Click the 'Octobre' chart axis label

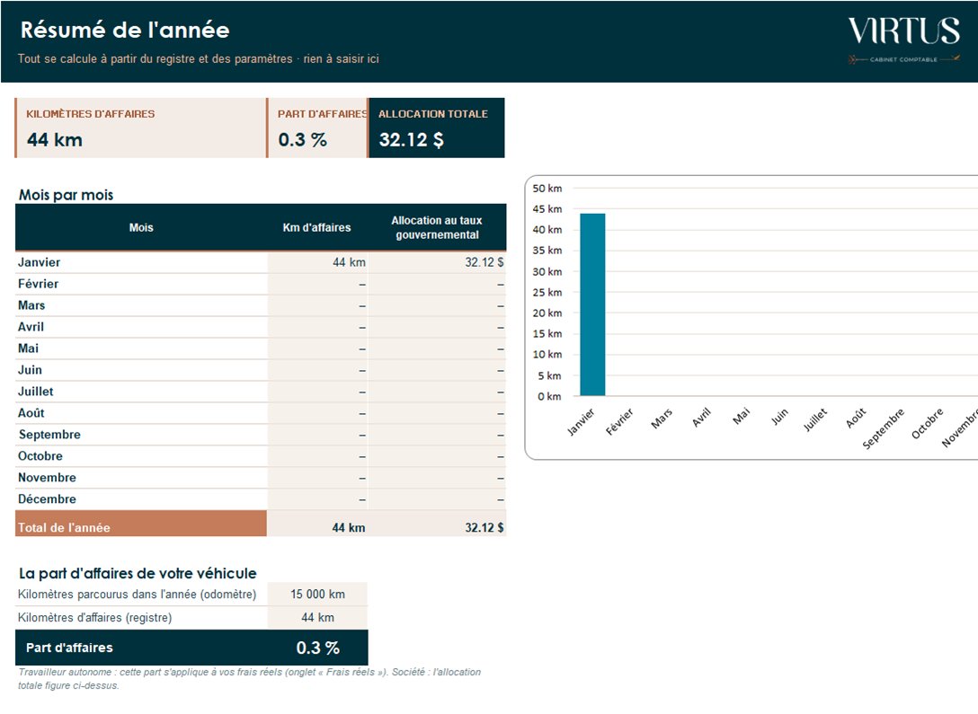coord(928,424)
